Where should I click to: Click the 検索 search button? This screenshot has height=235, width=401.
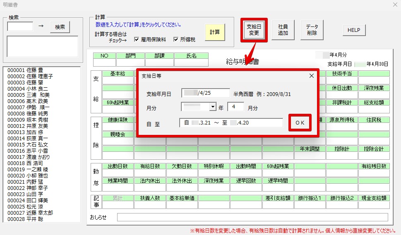60,27
